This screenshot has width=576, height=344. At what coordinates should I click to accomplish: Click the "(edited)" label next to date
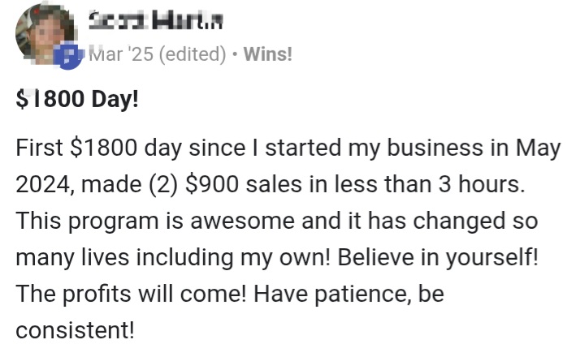[x=193, y=54]
